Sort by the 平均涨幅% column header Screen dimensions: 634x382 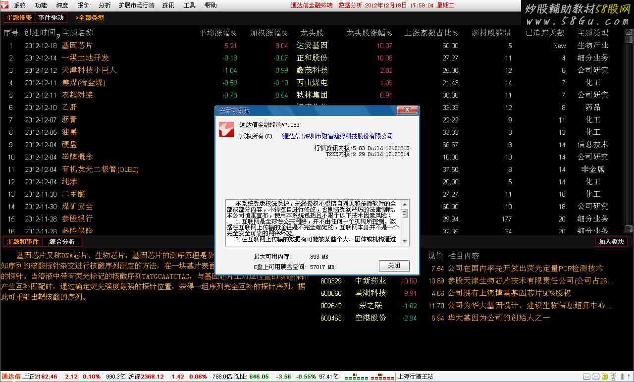coord(217,33)
